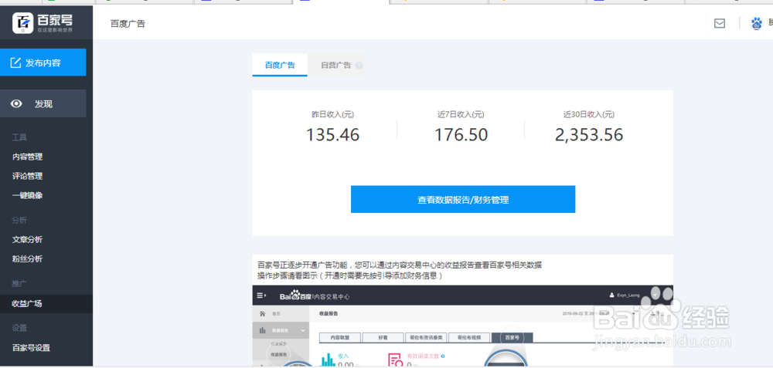Screen dimensions: 773x368
Task: Open the mail envelope icon in the header
Action: [719, 23]
